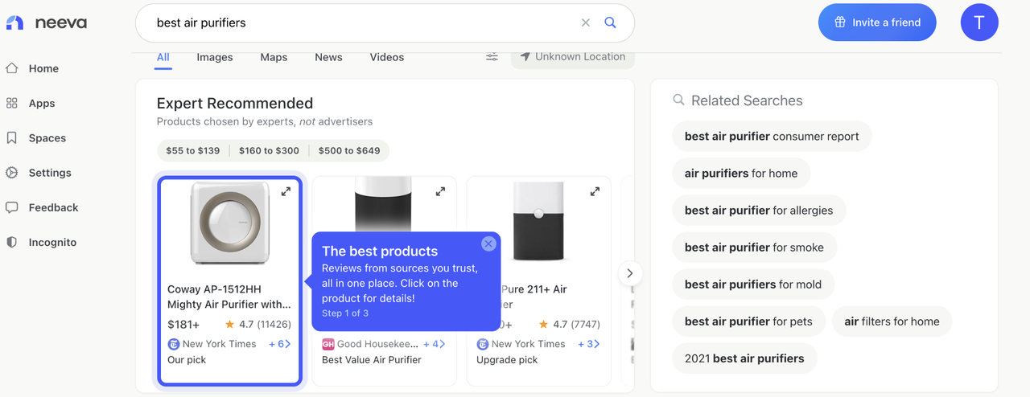Click the Neeva logo icon
This screenshot has height=397, width=1030.
(x=14, y=23)
